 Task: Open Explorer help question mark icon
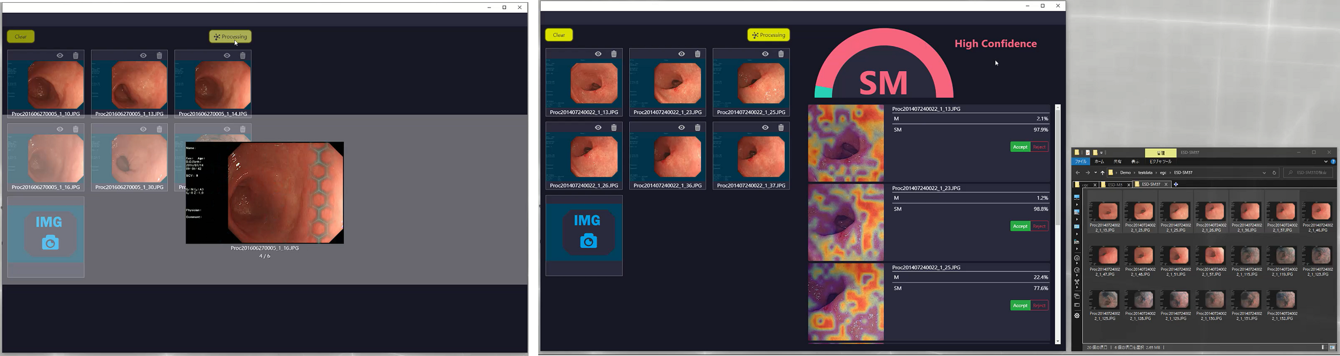point(1333,162)
